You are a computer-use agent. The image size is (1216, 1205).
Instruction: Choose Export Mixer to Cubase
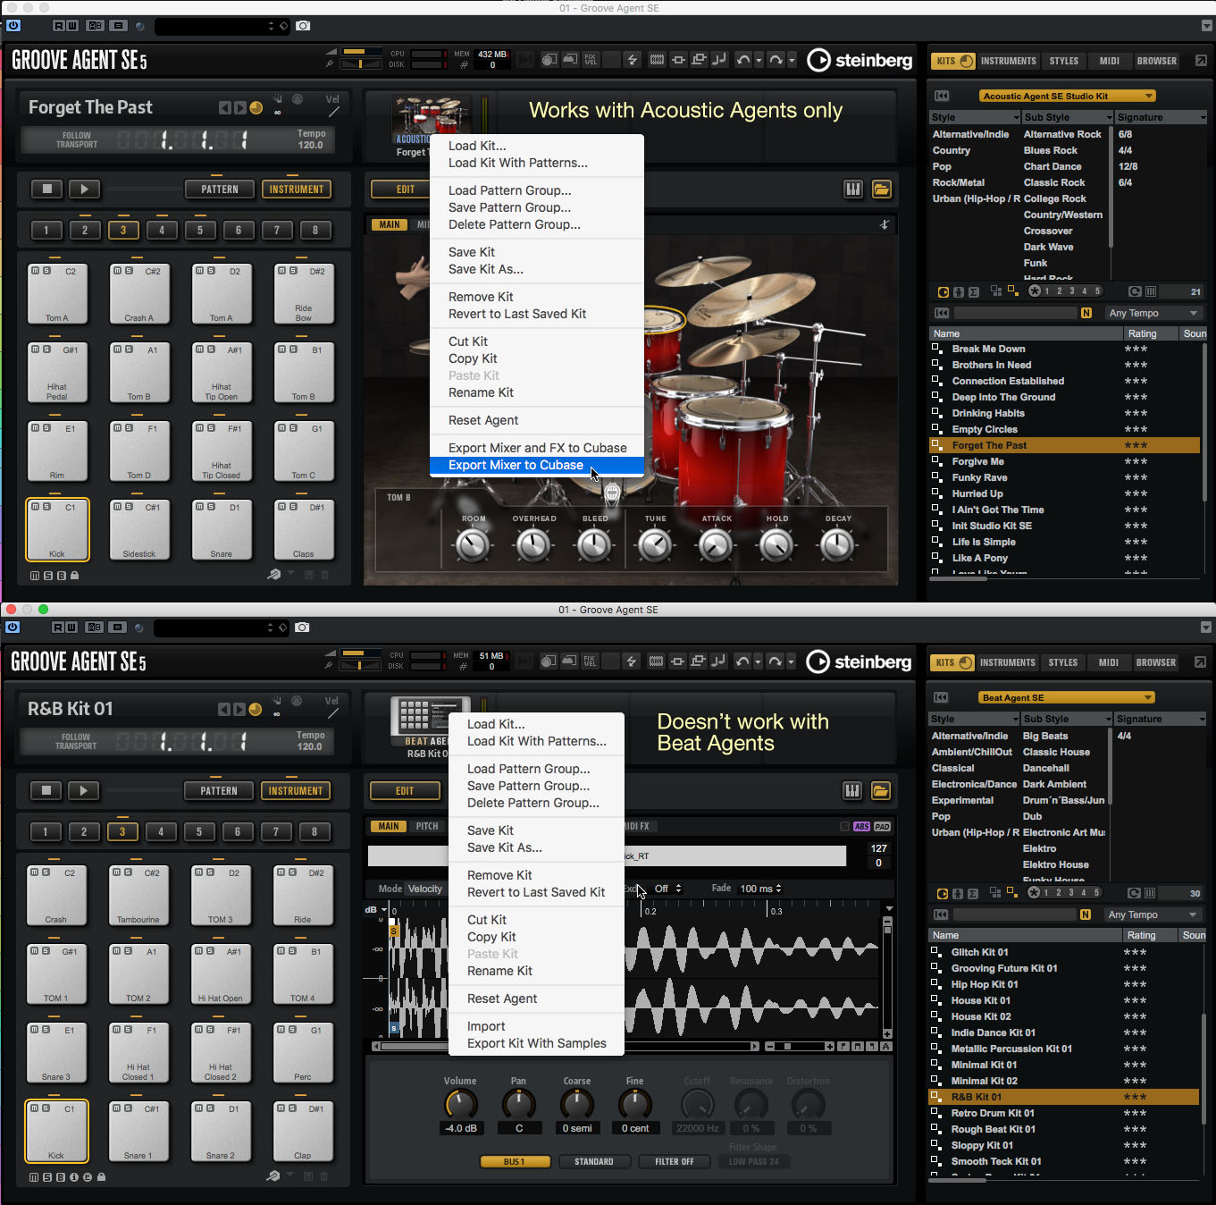click(536, 465)
